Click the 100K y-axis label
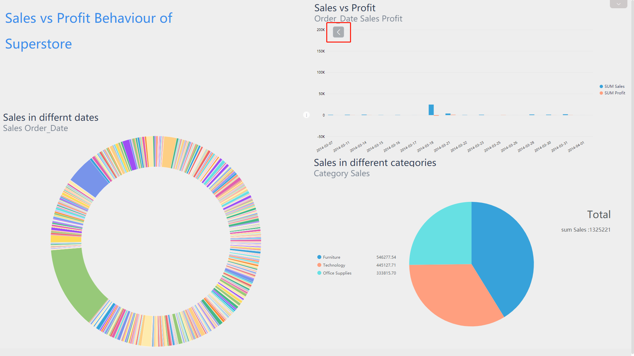The width and height of the screenshot is (634, 356). point(321,72)
